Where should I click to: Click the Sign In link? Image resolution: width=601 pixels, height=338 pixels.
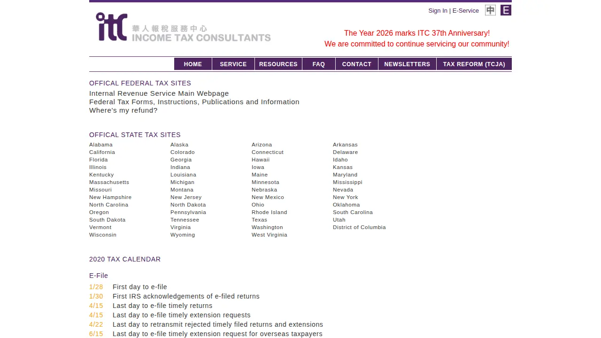click(438, 10)
